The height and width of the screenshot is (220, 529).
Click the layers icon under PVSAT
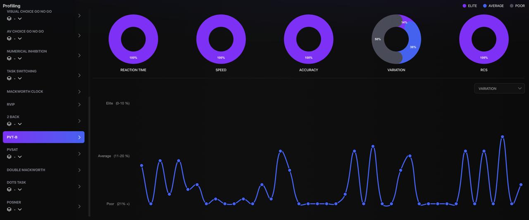(x=9, y=157)
